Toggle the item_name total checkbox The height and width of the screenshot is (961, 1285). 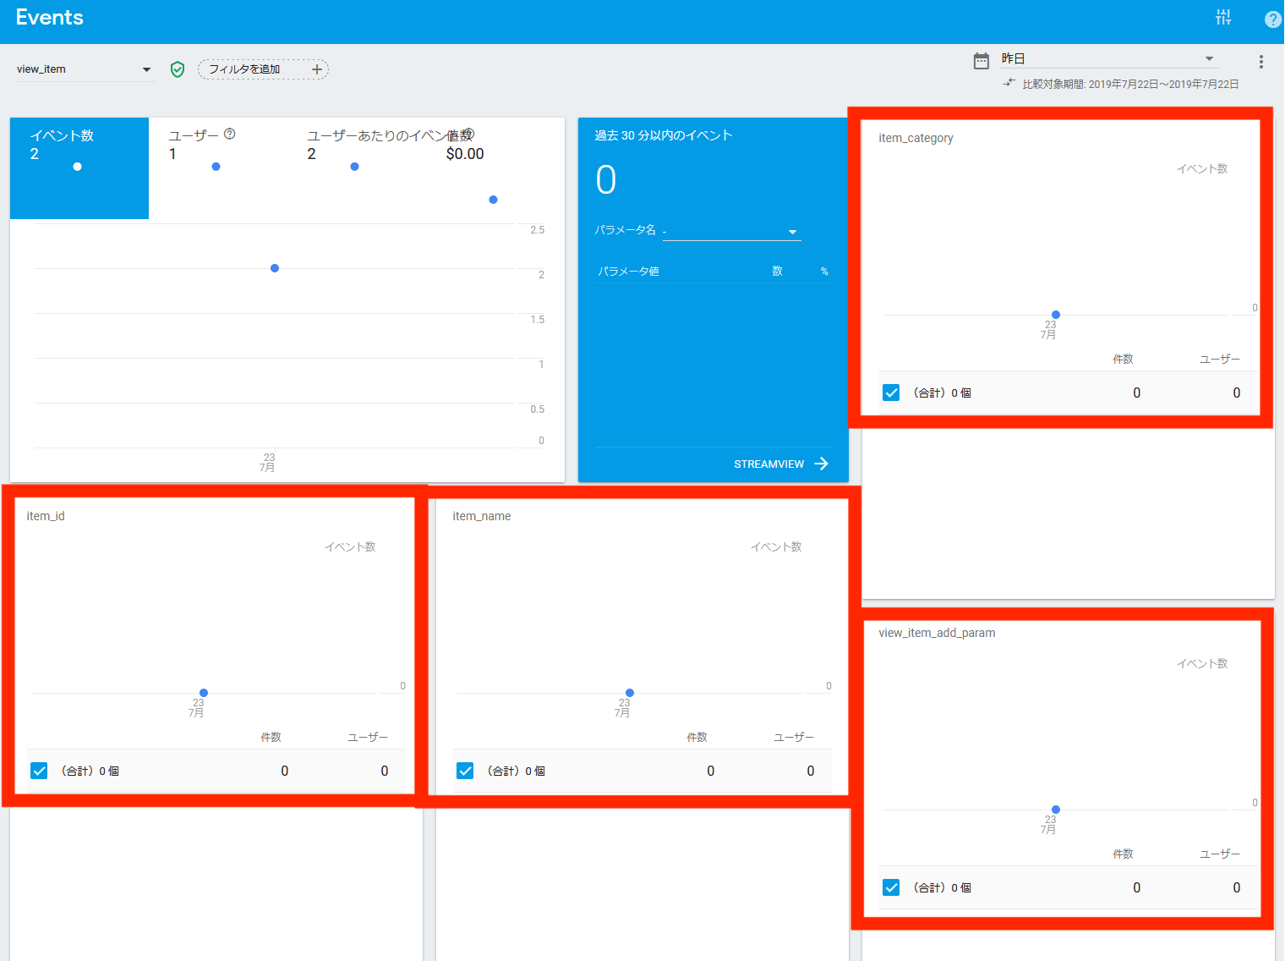(x=465, y=771)
